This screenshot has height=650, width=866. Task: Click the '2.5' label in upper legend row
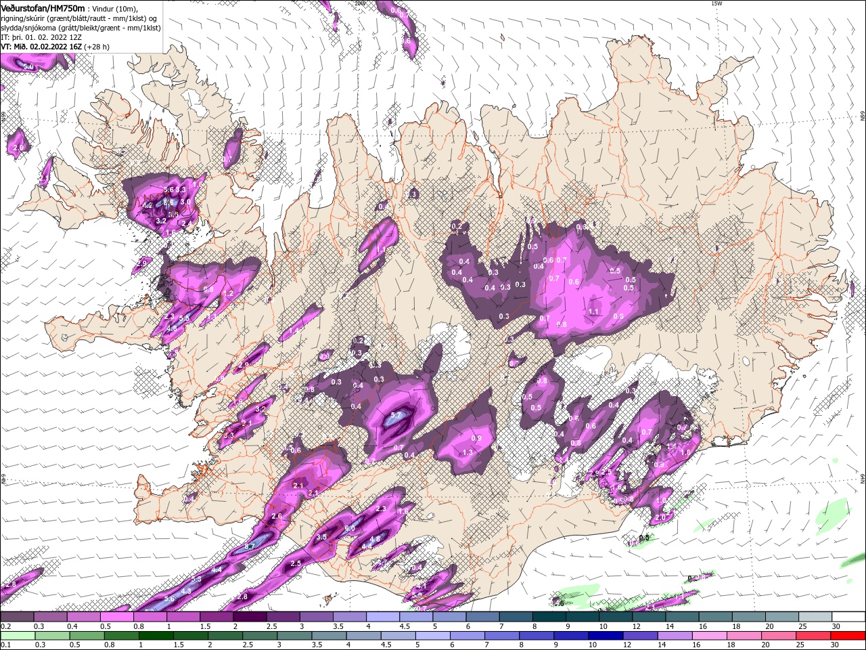point(271,626)
